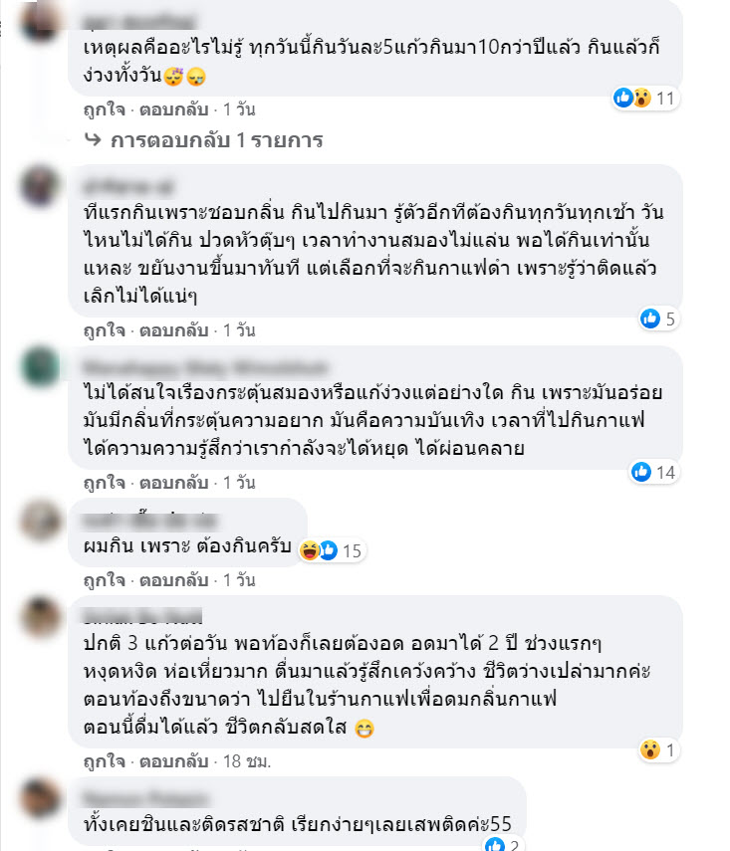Like the pregnancy coffee comment from 18 ชม.

click(x=105, y=762)
